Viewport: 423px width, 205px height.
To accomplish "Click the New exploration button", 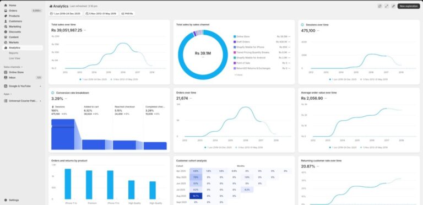I will point(409,6).
